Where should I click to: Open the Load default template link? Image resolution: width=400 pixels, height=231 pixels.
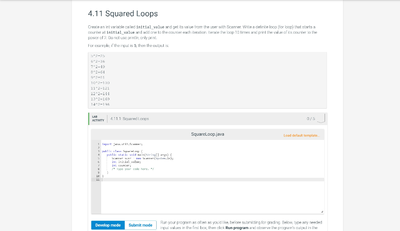click(x=302, y=134)
